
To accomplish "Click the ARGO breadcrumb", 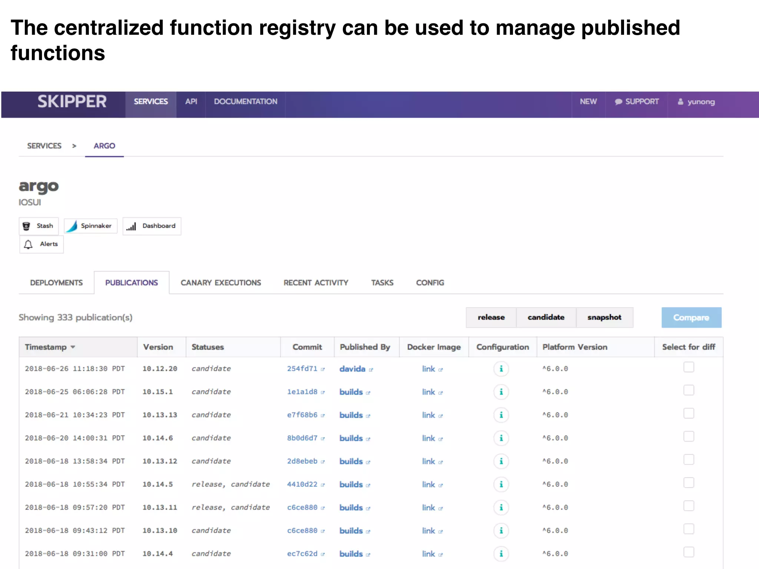I will click(104, 146).
